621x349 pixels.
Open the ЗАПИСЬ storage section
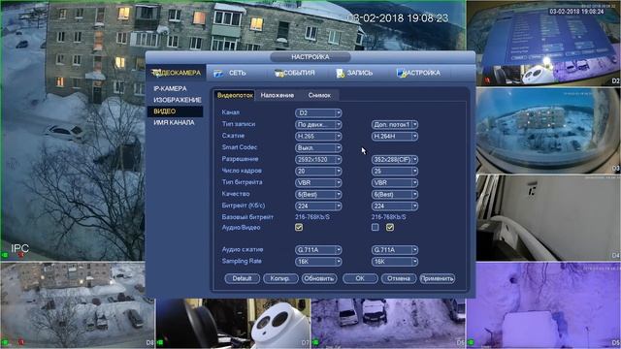[x=354, y=73]
